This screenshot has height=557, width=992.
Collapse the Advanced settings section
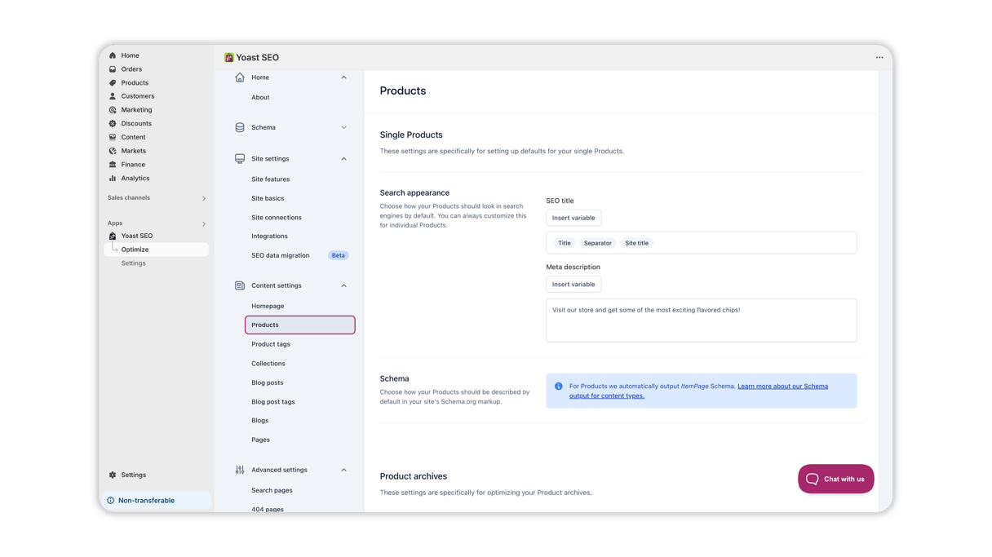(x=343, y=470)
